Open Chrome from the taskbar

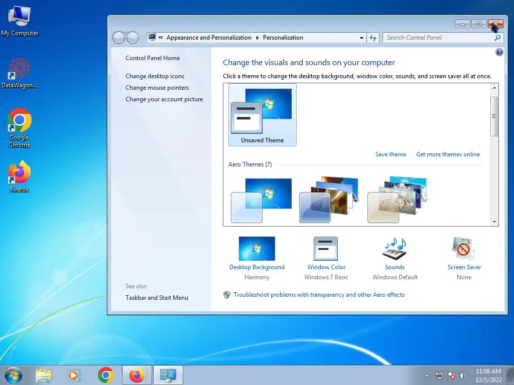coord(105,375)
